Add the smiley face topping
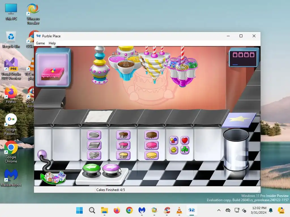Viewport: 290px width, 217px height. click(174, 150)
